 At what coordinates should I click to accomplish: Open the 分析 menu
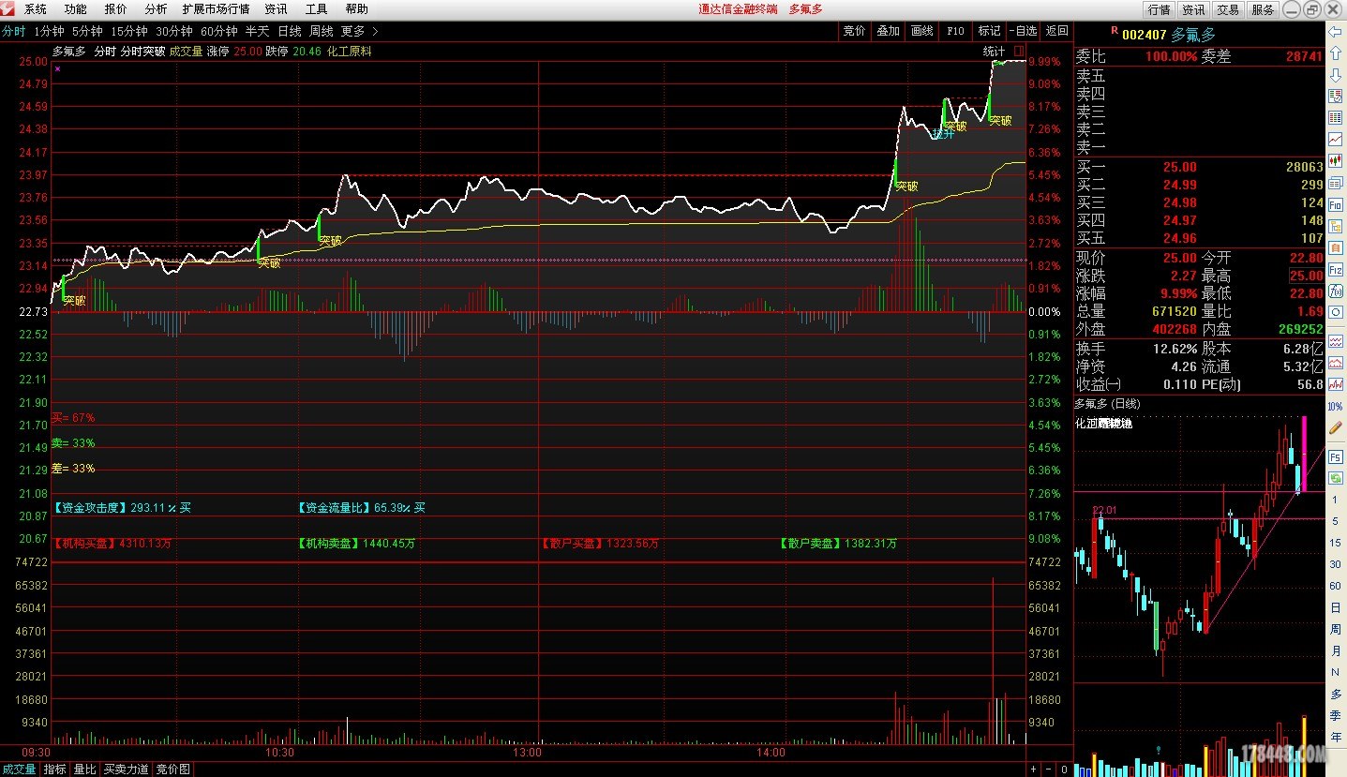point(156,9)
